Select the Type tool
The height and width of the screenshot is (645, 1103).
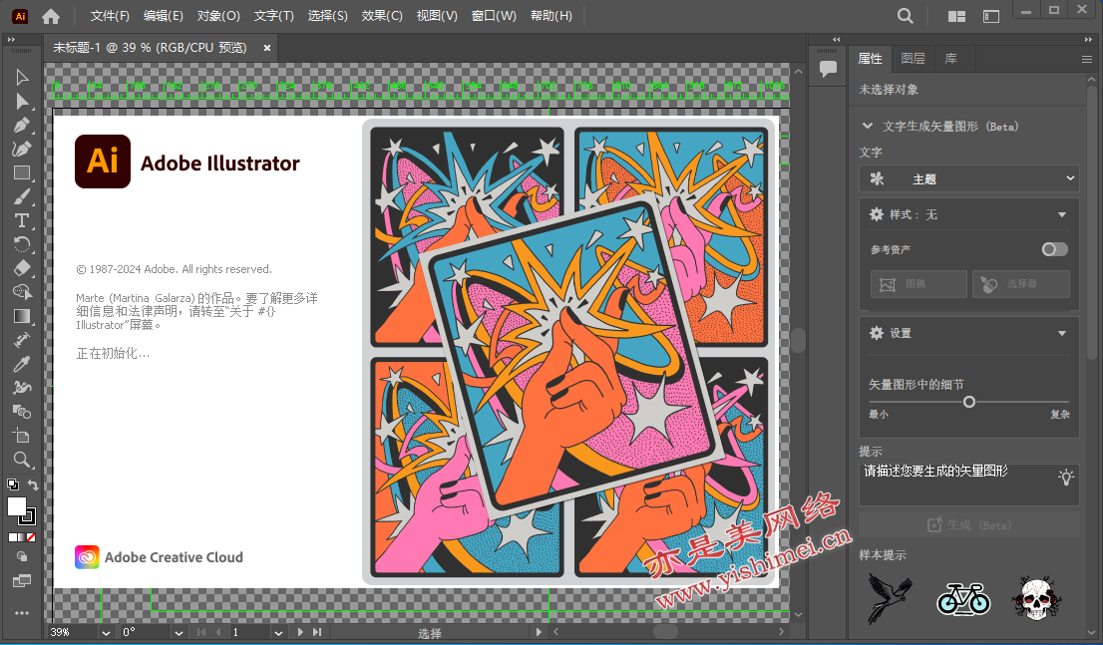pos(22,221)
